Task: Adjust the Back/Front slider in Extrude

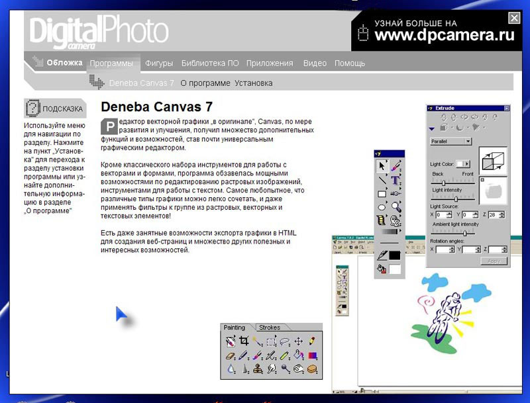Action: click(x=453, y=183)
